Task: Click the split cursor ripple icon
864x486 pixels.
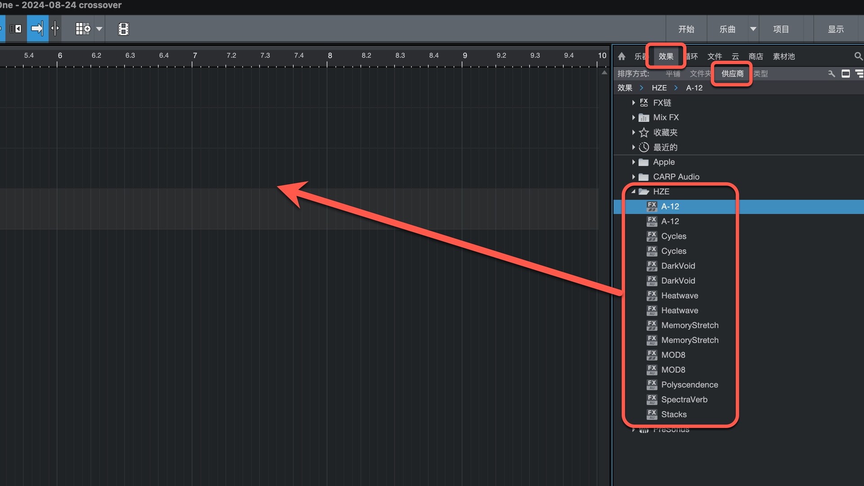Action: (55, 29)
